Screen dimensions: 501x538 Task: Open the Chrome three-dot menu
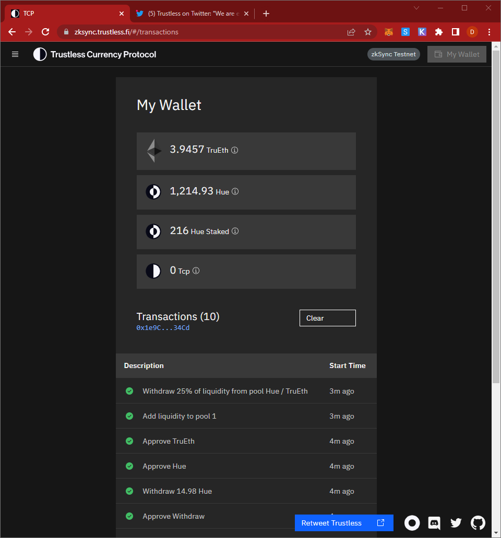pyautogui.click(x=490, y=32)
